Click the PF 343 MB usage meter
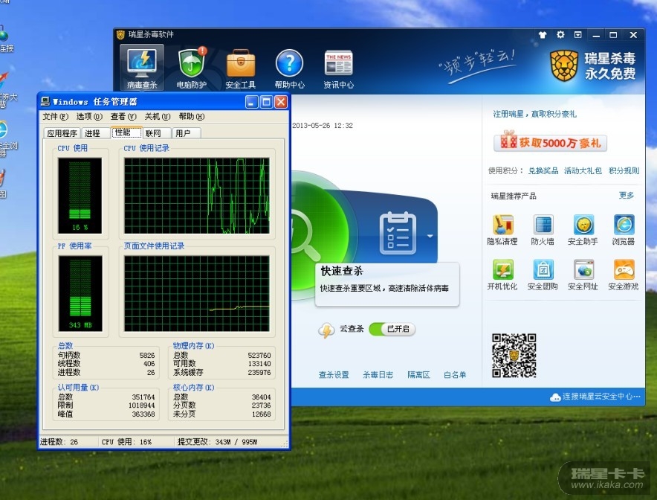 click(x=80, y=294)
